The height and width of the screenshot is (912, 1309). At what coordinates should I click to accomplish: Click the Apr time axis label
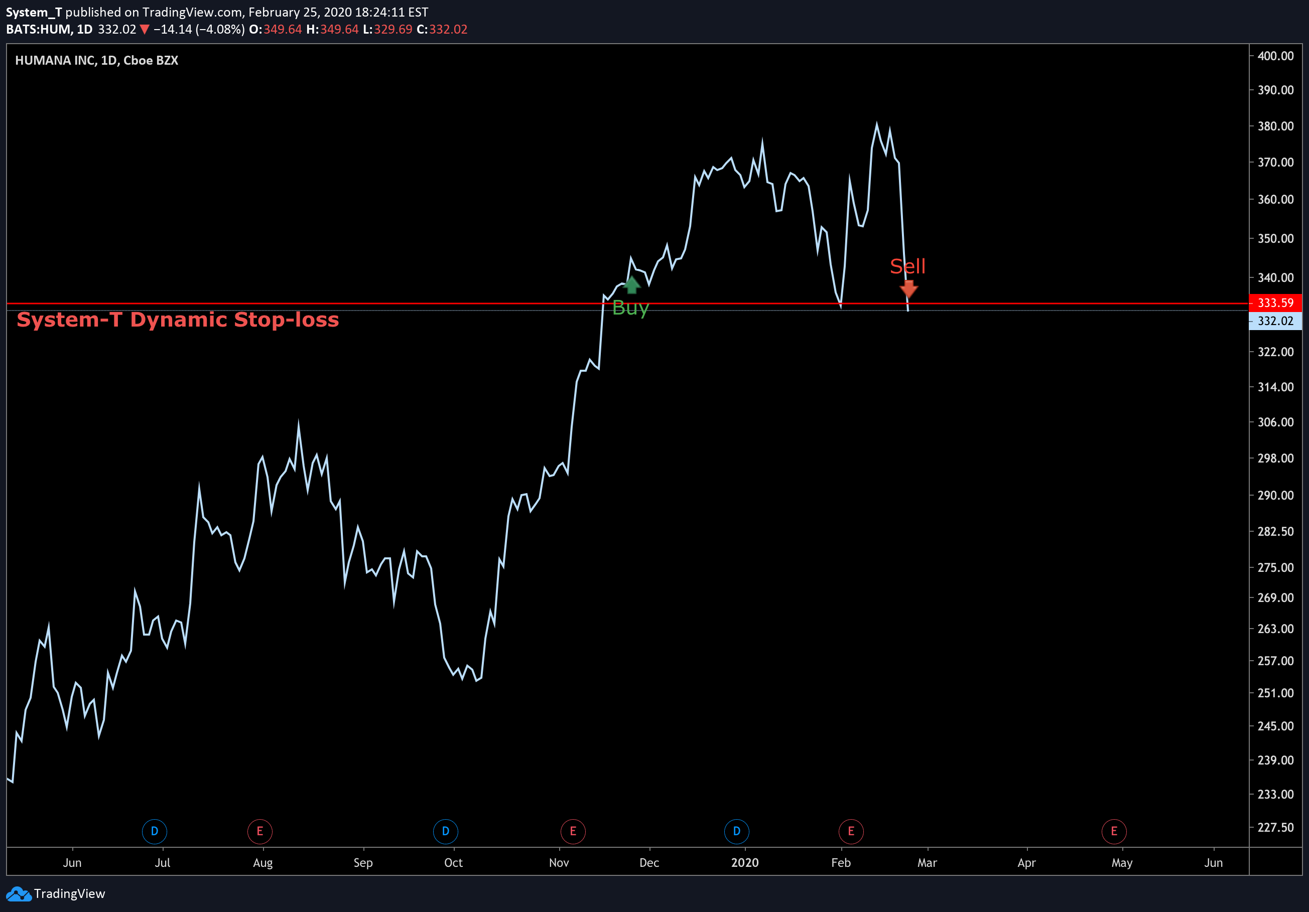pos(1026,862)
